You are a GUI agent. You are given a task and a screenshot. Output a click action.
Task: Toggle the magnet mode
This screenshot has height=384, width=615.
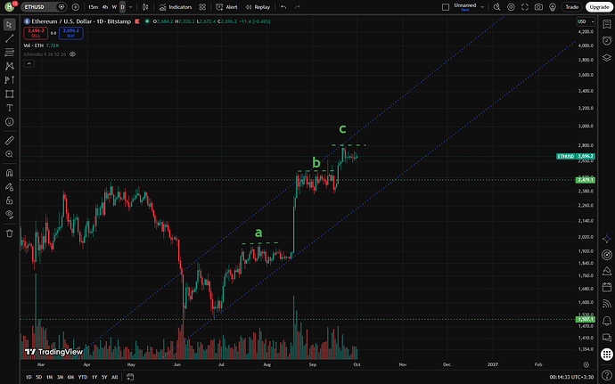[x=10, y=173]
